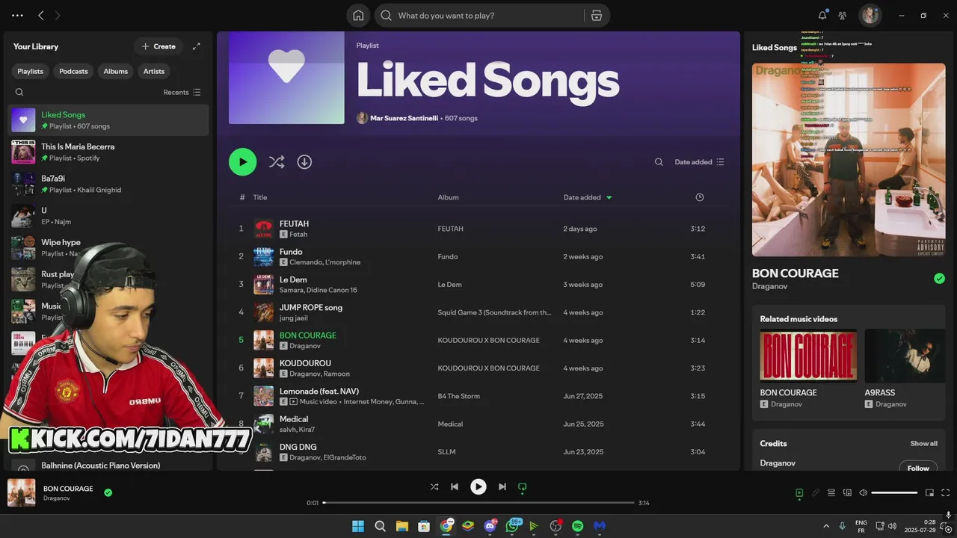Filter library by Albums
The width and height of the screenshot is (957, 538).
[x=116, y=71]
